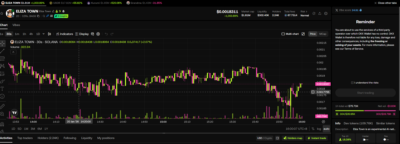Toggle the magnet snap mode
The height and width of the screenshot is (144, 400).
tap(2, 124)
